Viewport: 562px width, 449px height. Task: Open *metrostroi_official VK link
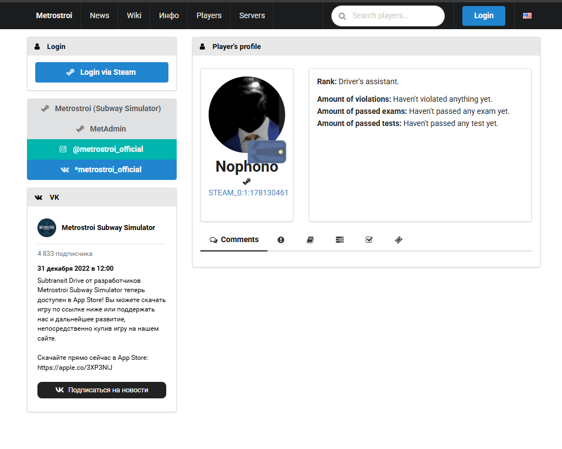[x=102, y=169]
